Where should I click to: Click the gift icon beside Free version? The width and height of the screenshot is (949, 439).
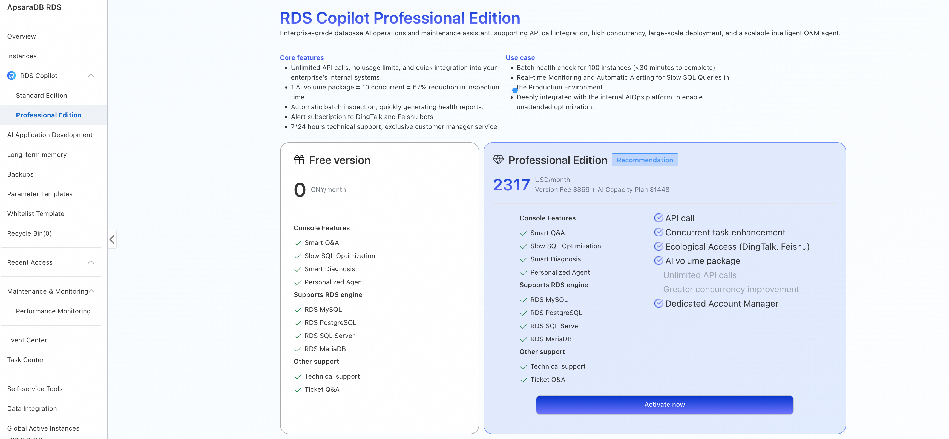pos(299,160)
